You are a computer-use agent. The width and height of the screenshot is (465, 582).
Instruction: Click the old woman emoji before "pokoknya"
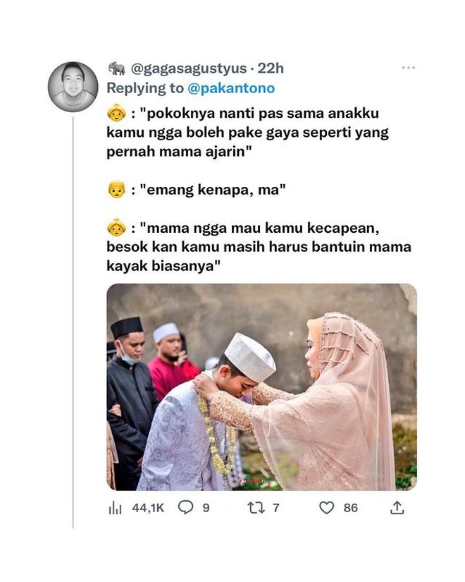(116, 113)
